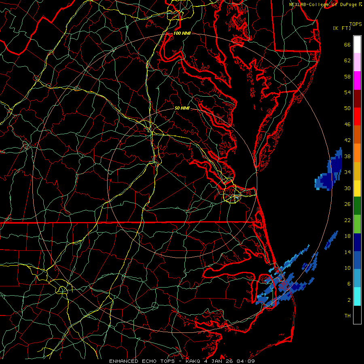
Task: Click the gold 34 kft legend swatch
Action: 357,171
